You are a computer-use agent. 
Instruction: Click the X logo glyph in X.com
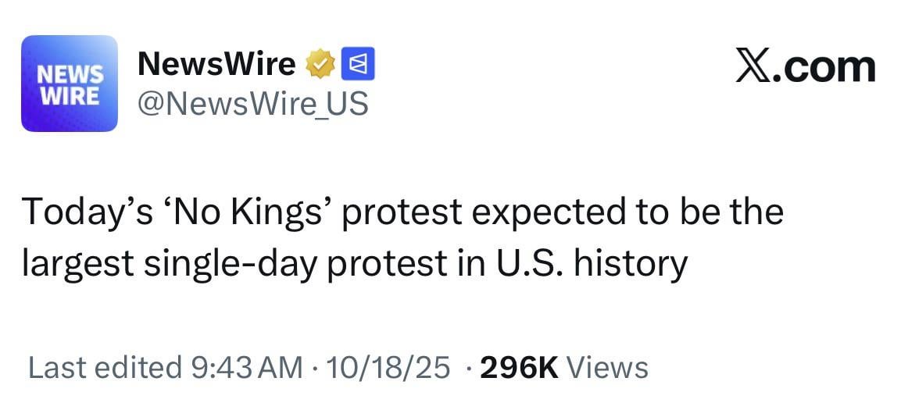click(754, 67)
